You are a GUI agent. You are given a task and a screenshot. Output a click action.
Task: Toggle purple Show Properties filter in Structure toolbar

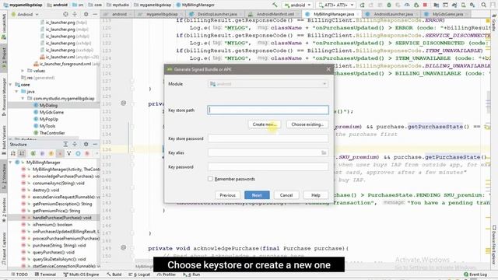tap(42, 153)
